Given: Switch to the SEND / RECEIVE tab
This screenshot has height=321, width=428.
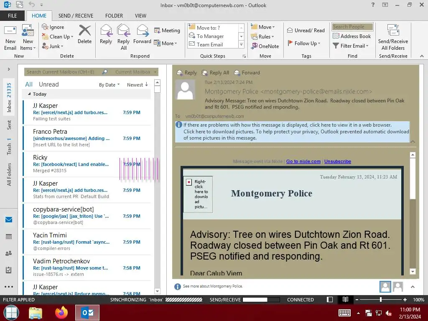Looking at the screenshot, I should coord(76,15).
